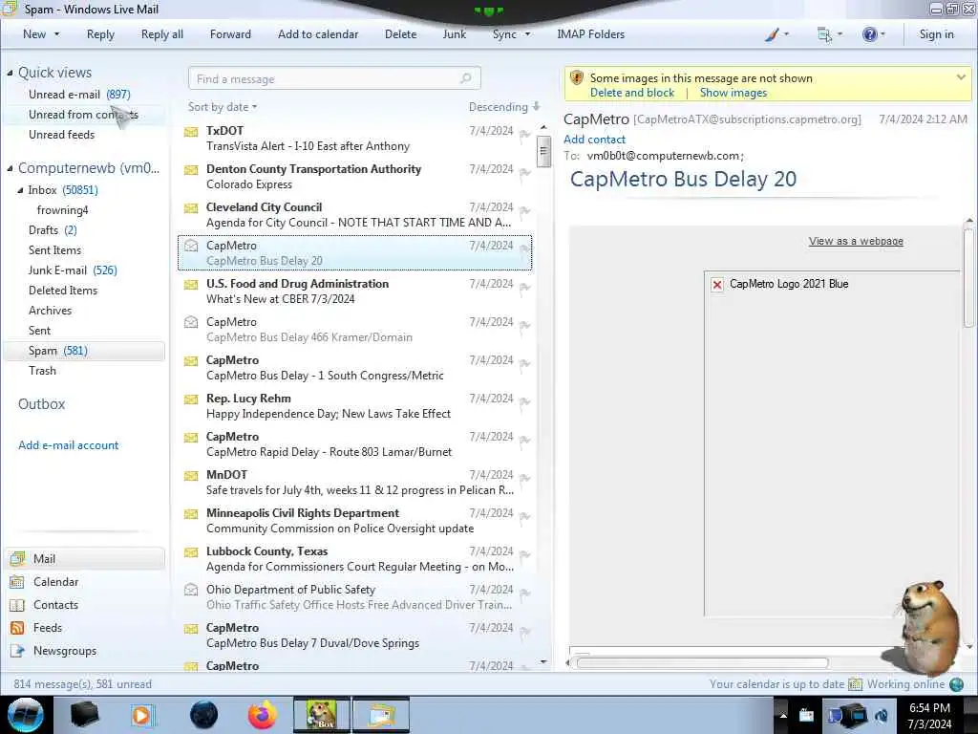This screenshot has width=978, height=734.
Task: Click Add to calendar in the toolbar
Action: [x=318, y=34]
